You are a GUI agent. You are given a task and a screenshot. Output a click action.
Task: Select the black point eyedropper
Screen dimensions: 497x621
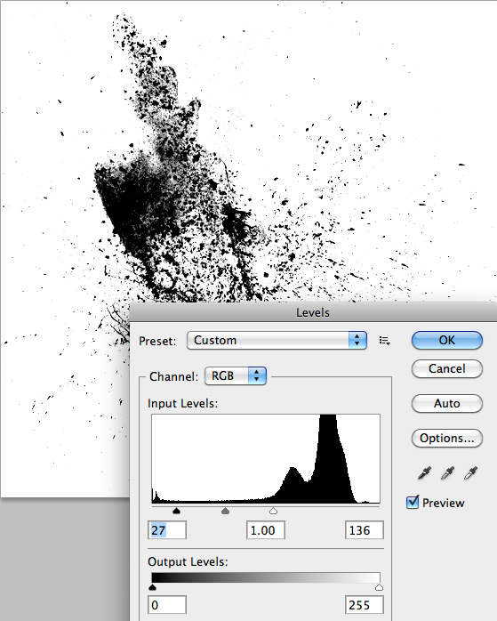pyautogui.click(x=424, y=473)
